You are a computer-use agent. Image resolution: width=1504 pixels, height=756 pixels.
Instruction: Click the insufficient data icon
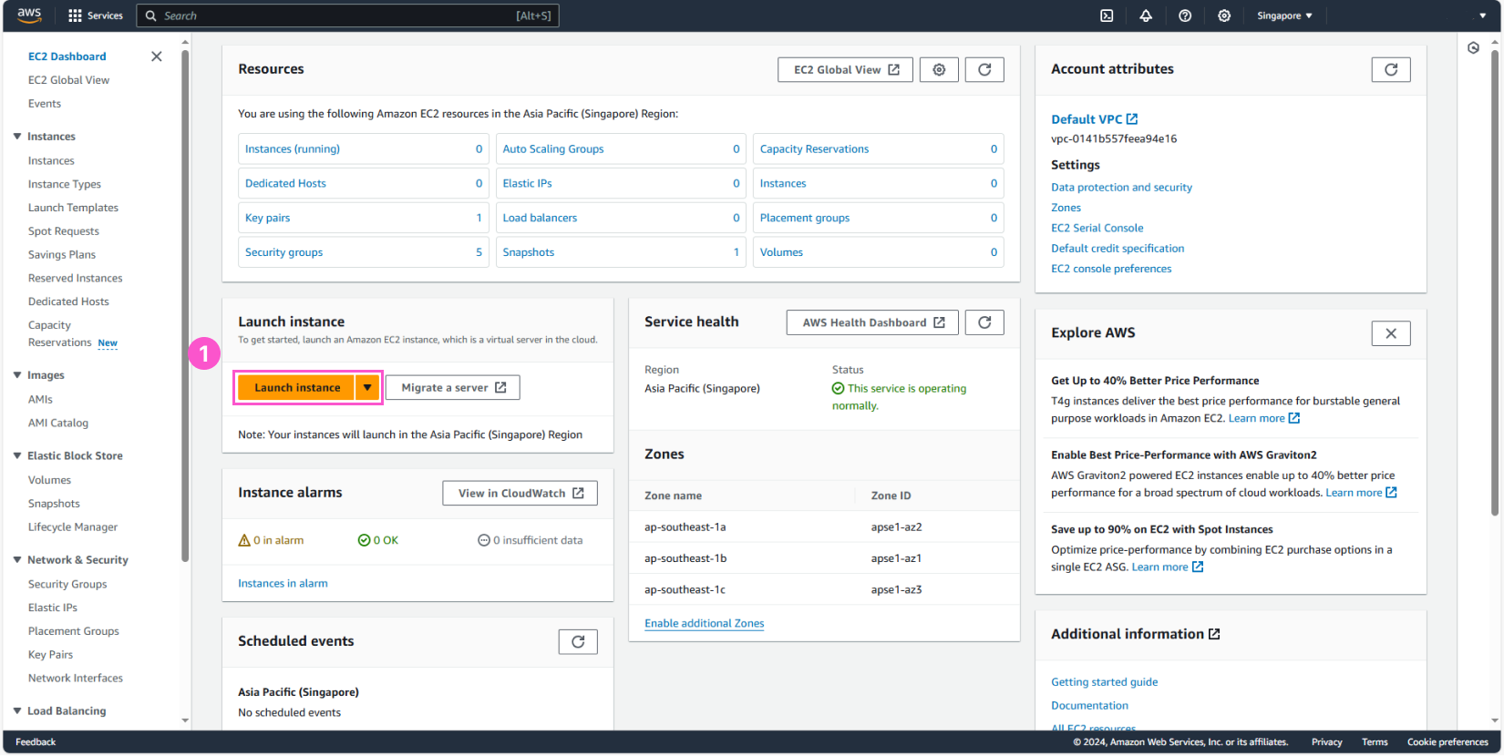click(484, 540)
